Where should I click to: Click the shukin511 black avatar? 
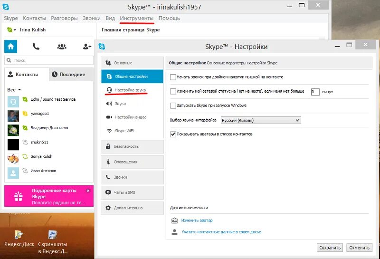(13, 144)
